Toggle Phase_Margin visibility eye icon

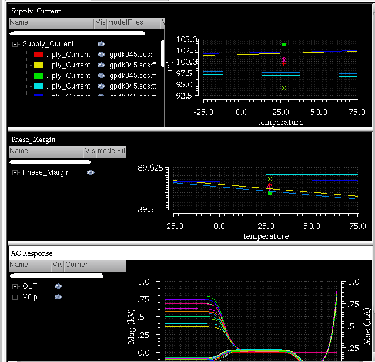[91, 172]
